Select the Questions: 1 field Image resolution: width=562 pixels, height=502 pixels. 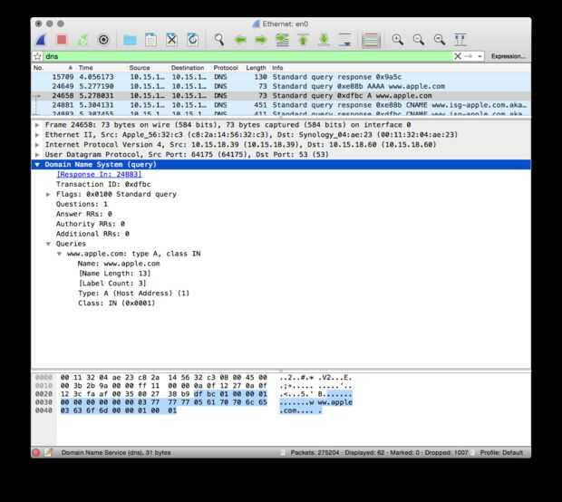coord(82,204)
